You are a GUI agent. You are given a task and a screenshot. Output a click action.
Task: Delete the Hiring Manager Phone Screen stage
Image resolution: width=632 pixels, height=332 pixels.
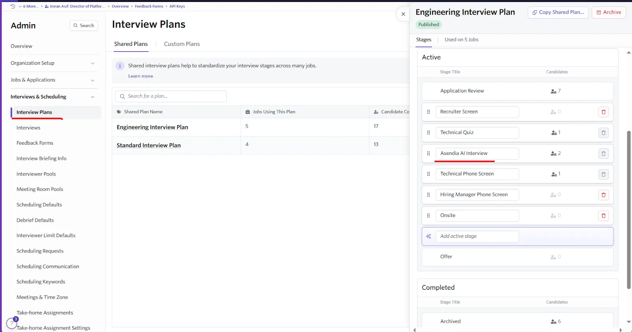pyautogui.click(x=603, y=195)
